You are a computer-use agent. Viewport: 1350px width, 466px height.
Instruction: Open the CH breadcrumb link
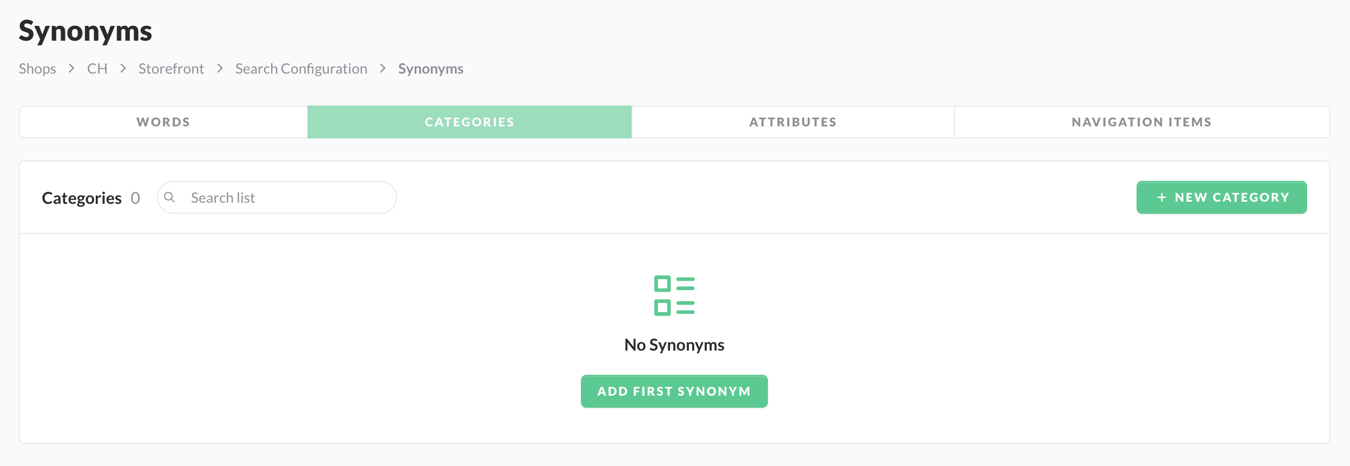pos(97,69)
